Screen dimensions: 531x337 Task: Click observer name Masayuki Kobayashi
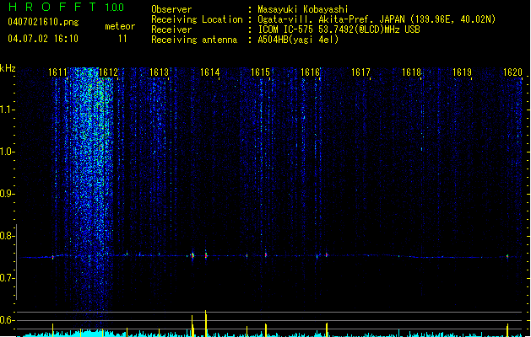(303, 9)
